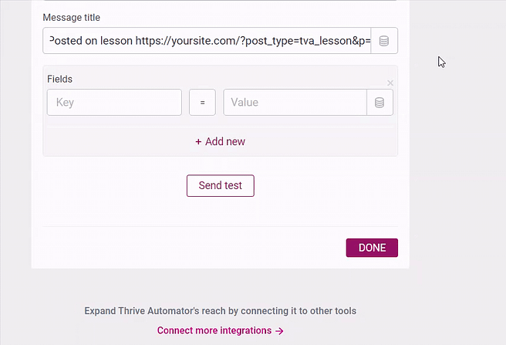This screenshot has height=345, width=506.
Task: Open the Connect more integrations link
Action: pos(214,330)
